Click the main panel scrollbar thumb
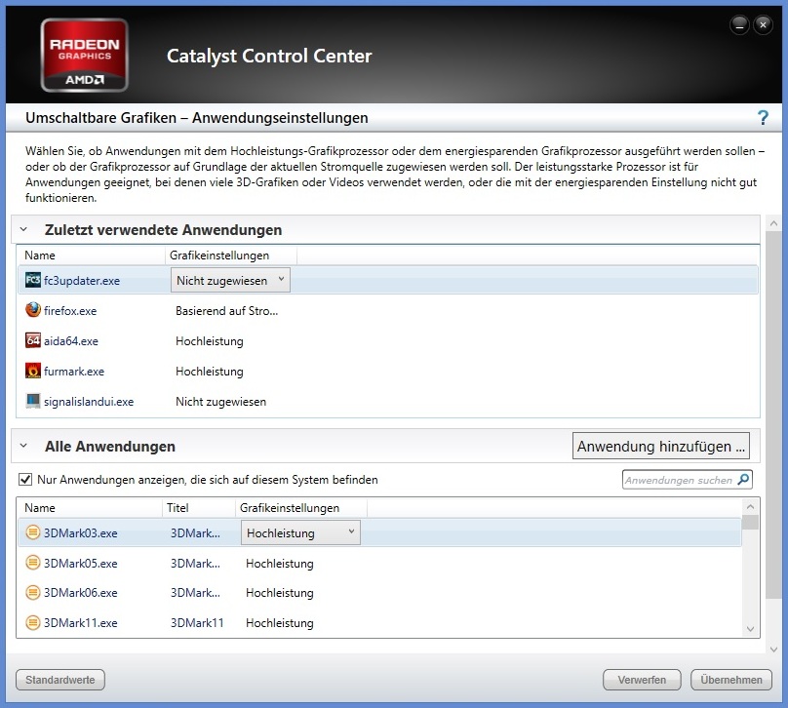The image size is (788, 708). pyautogui.click(x=774, y=414)
